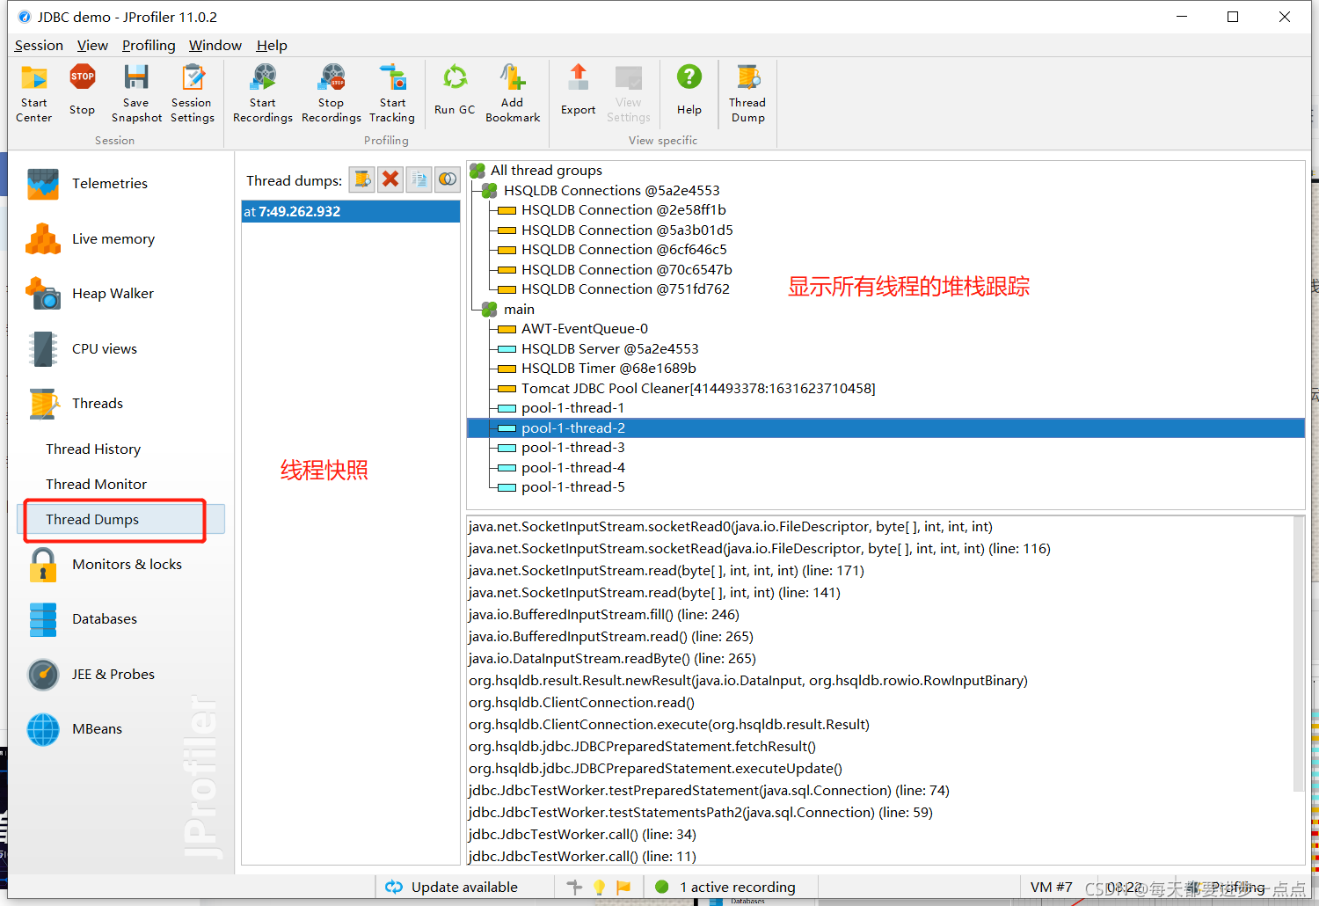Open the Help menu
This screenshot has width=1319, height=906.
coord(272,46)
